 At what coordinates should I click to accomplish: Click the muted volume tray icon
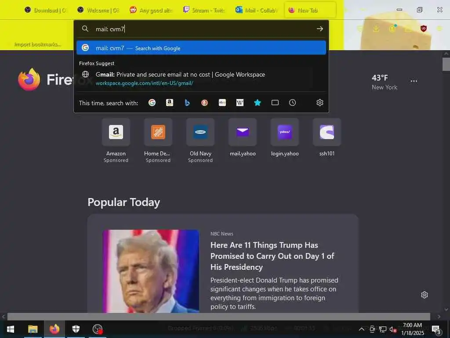[x=393, y=329]
